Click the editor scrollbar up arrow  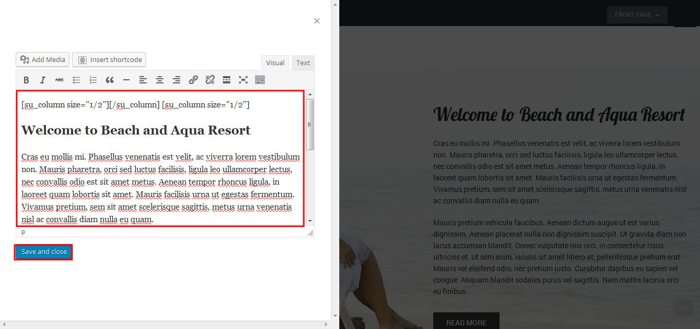310,94
